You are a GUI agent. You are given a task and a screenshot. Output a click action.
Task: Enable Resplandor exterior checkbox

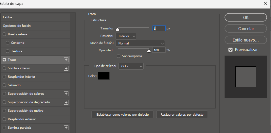pos(4,119)
